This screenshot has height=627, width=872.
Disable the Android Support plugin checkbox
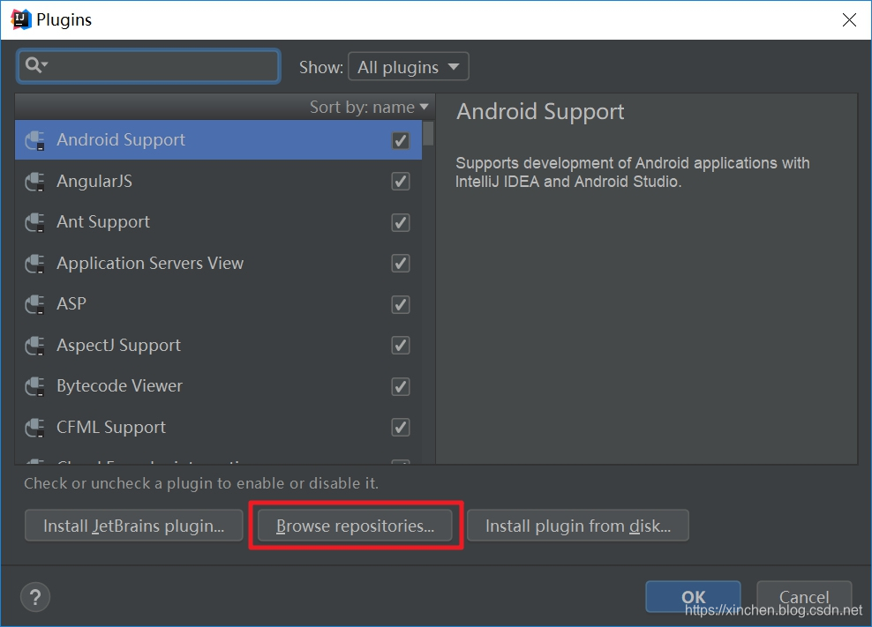coord(401,140)
